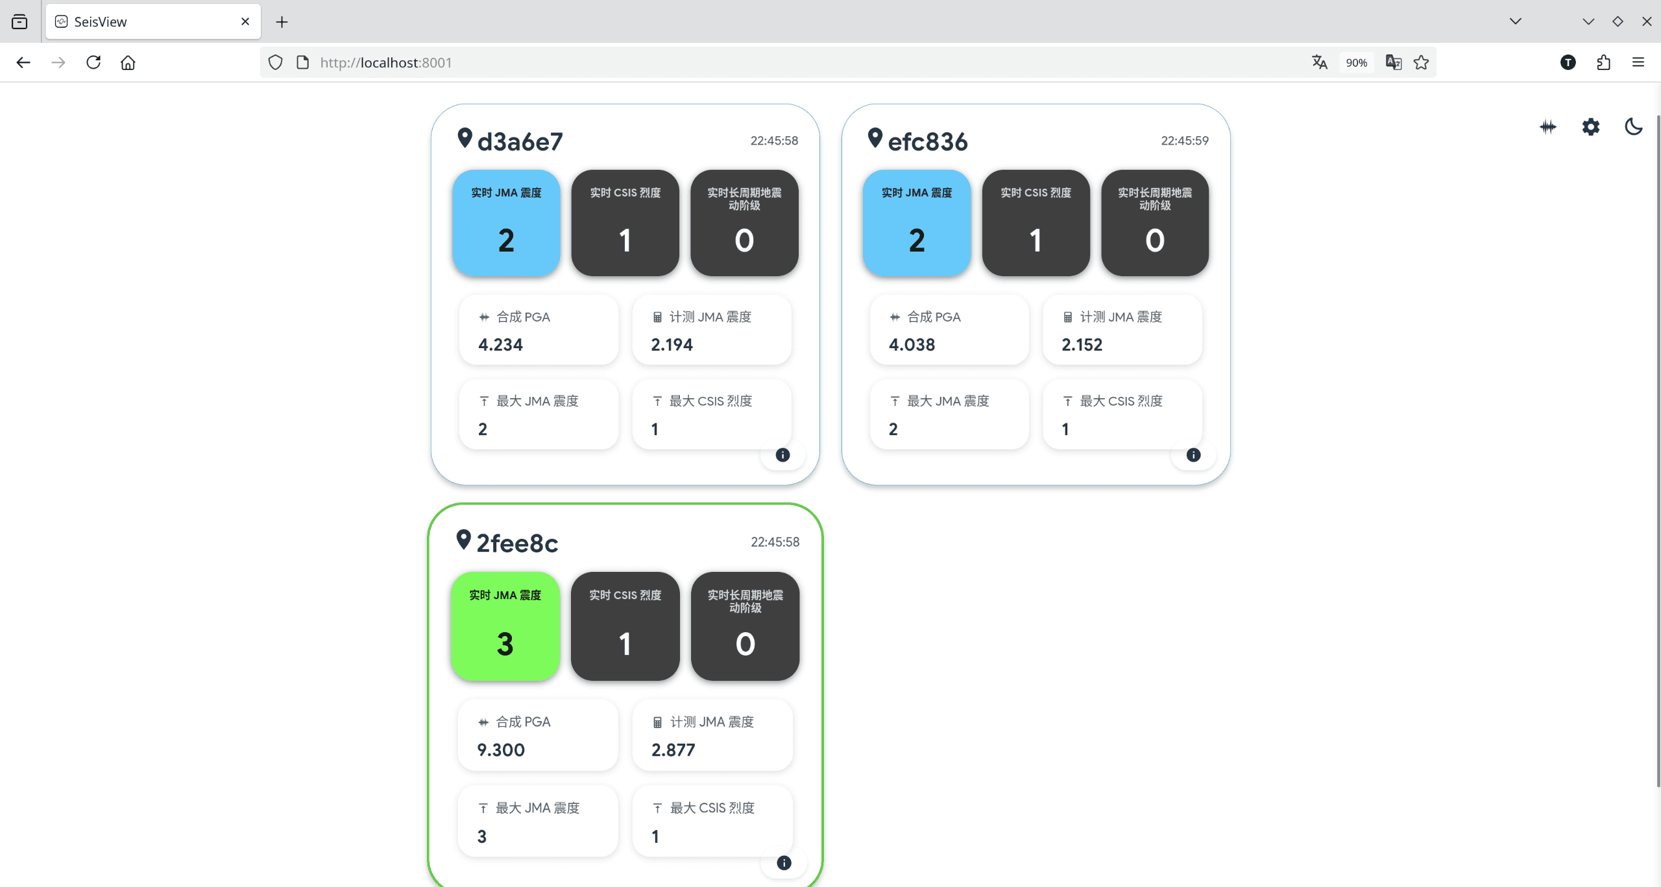
Task: Open the extensions puzzle icon menu
Action: 1603,62
